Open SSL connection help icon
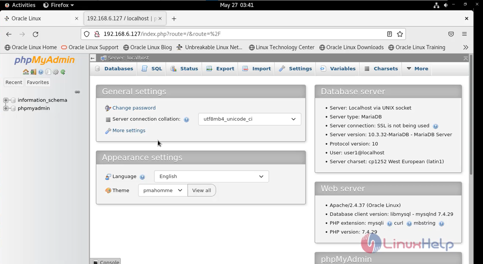This screenshot has height=264, width=483. pos(435,126)
